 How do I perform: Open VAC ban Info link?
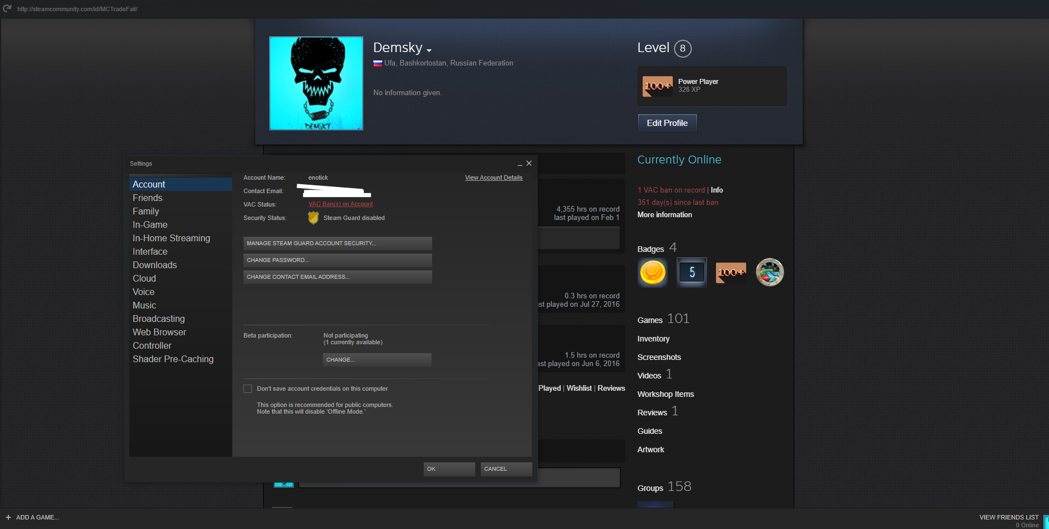[716, 190]
